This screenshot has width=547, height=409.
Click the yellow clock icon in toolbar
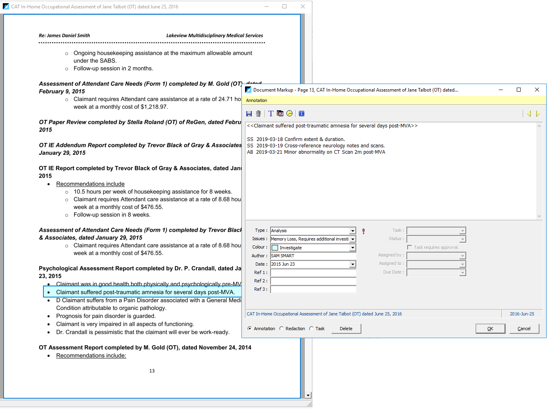[x=290, y=114]
